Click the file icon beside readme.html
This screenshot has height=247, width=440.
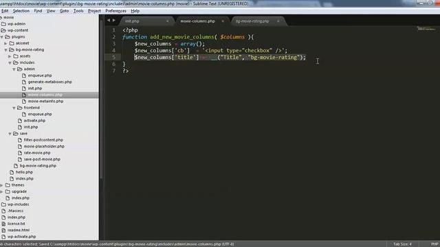pos(3,231)
